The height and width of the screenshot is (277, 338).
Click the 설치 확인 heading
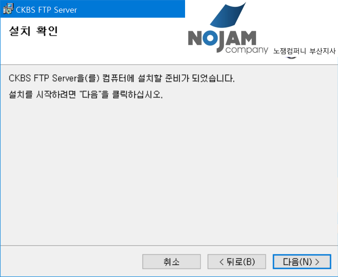pos(33,31)
